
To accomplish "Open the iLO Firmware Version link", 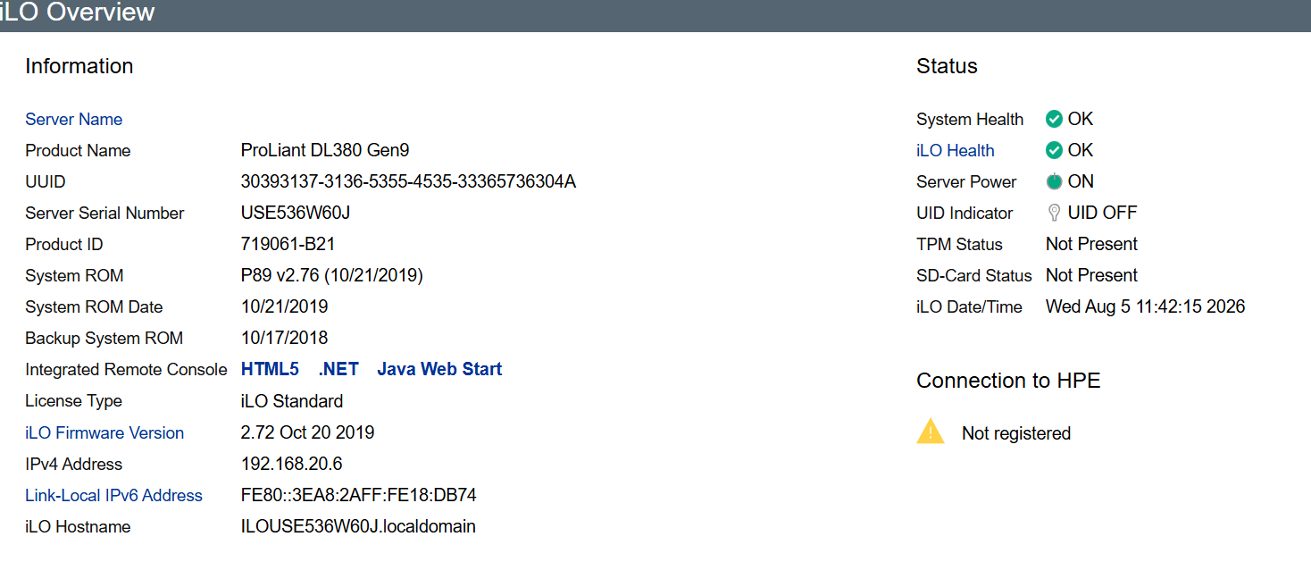I will tap(104, 432).
